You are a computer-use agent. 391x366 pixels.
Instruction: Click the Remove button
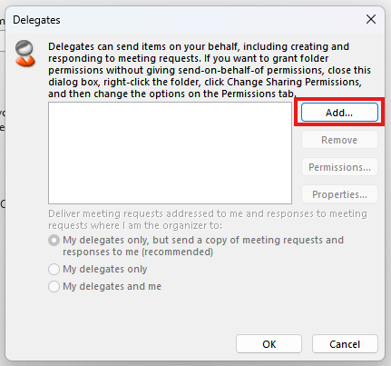pos(339,140)
